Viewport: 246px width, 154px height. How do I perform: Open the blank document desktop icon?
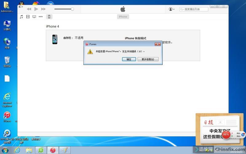pyautogui.click(x=7, y=79)
